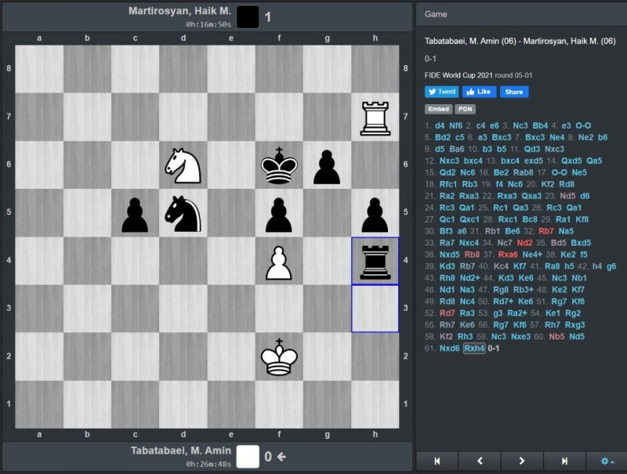The image size is (627, 474).
Task: Open the settings gear dropdown
Action: [606, 461]
